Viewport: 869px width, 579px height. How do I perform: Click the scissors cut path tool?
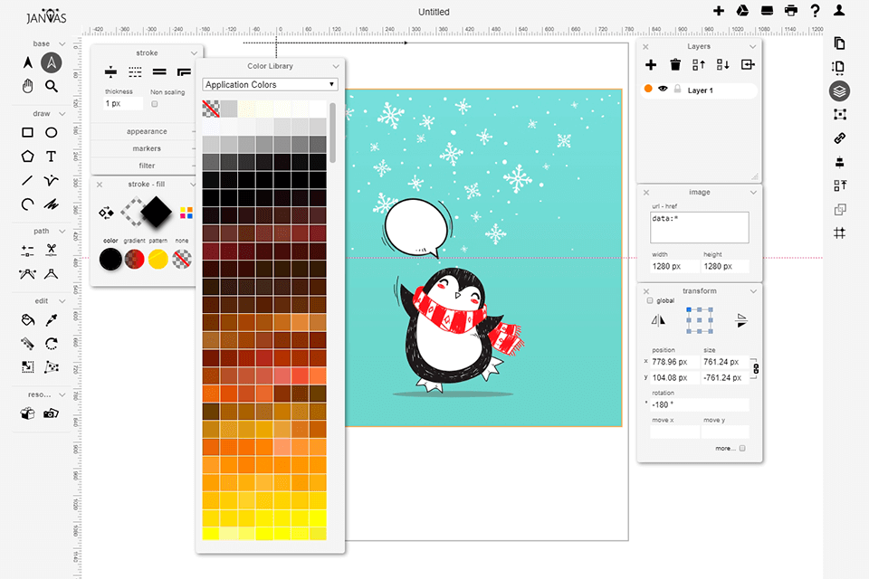pyautogui.click(x=51, y=250)
